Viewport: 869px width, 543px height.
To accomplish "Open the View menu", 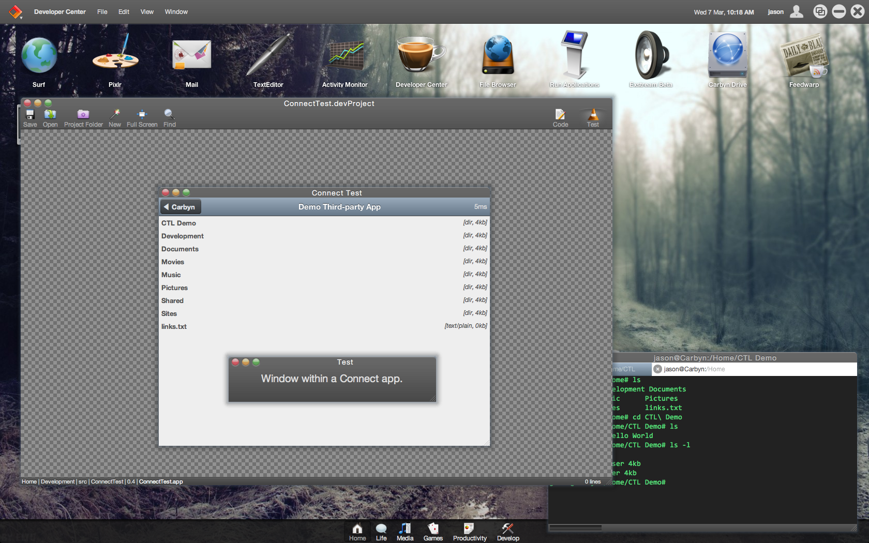I will point(147,12).
